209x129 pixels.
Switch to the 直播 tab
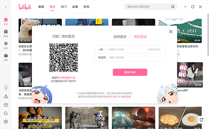41,7
